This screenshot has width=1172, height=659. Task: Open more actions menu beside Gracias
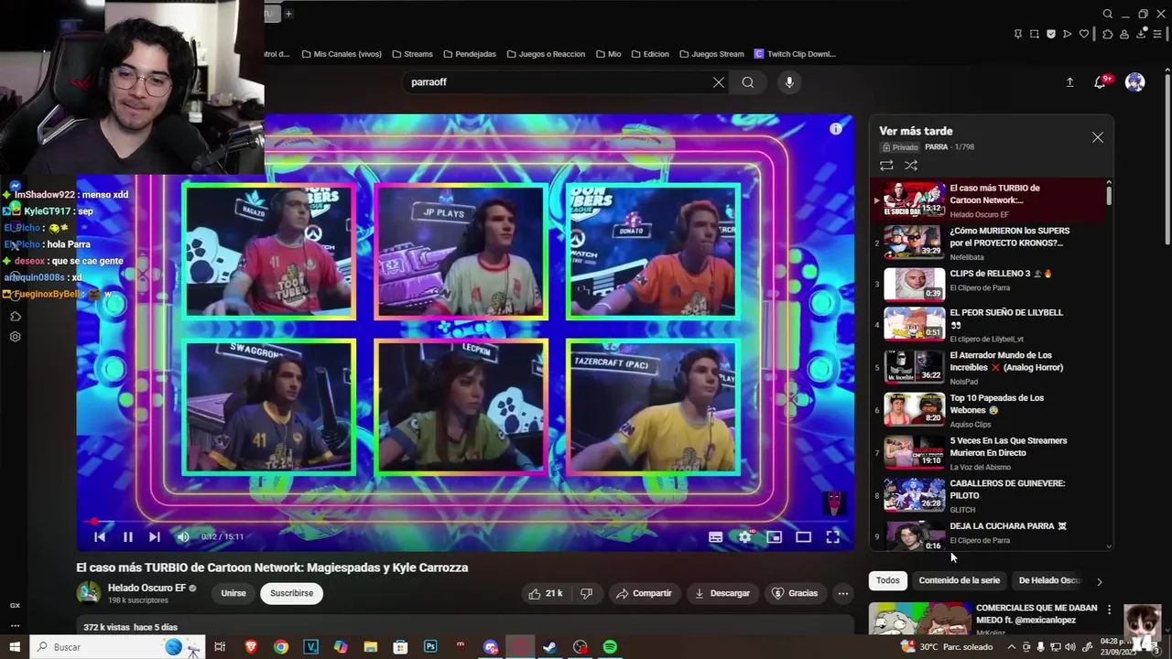coord(843,593)
